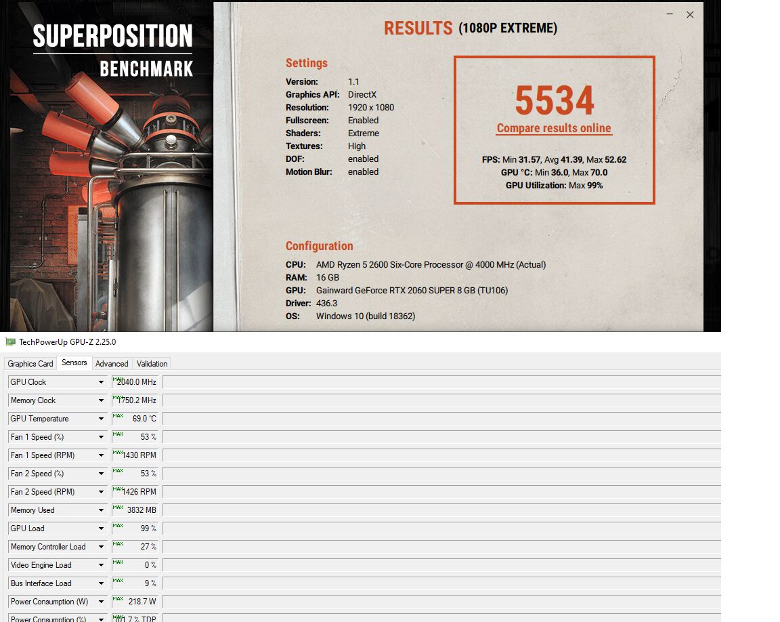Expand Memory Controller Load dropdown
This screenshot has width=780, height=622.
click(101, 547)
